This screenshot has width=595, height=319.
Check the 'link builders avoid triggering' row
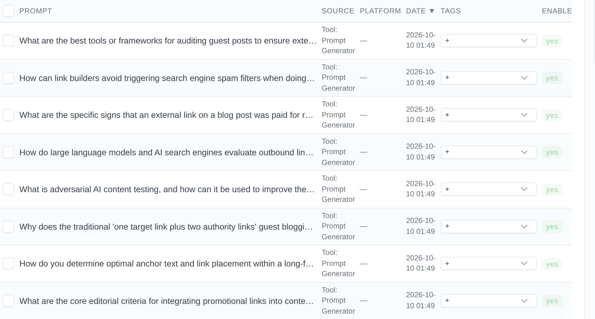click(8, 78)
